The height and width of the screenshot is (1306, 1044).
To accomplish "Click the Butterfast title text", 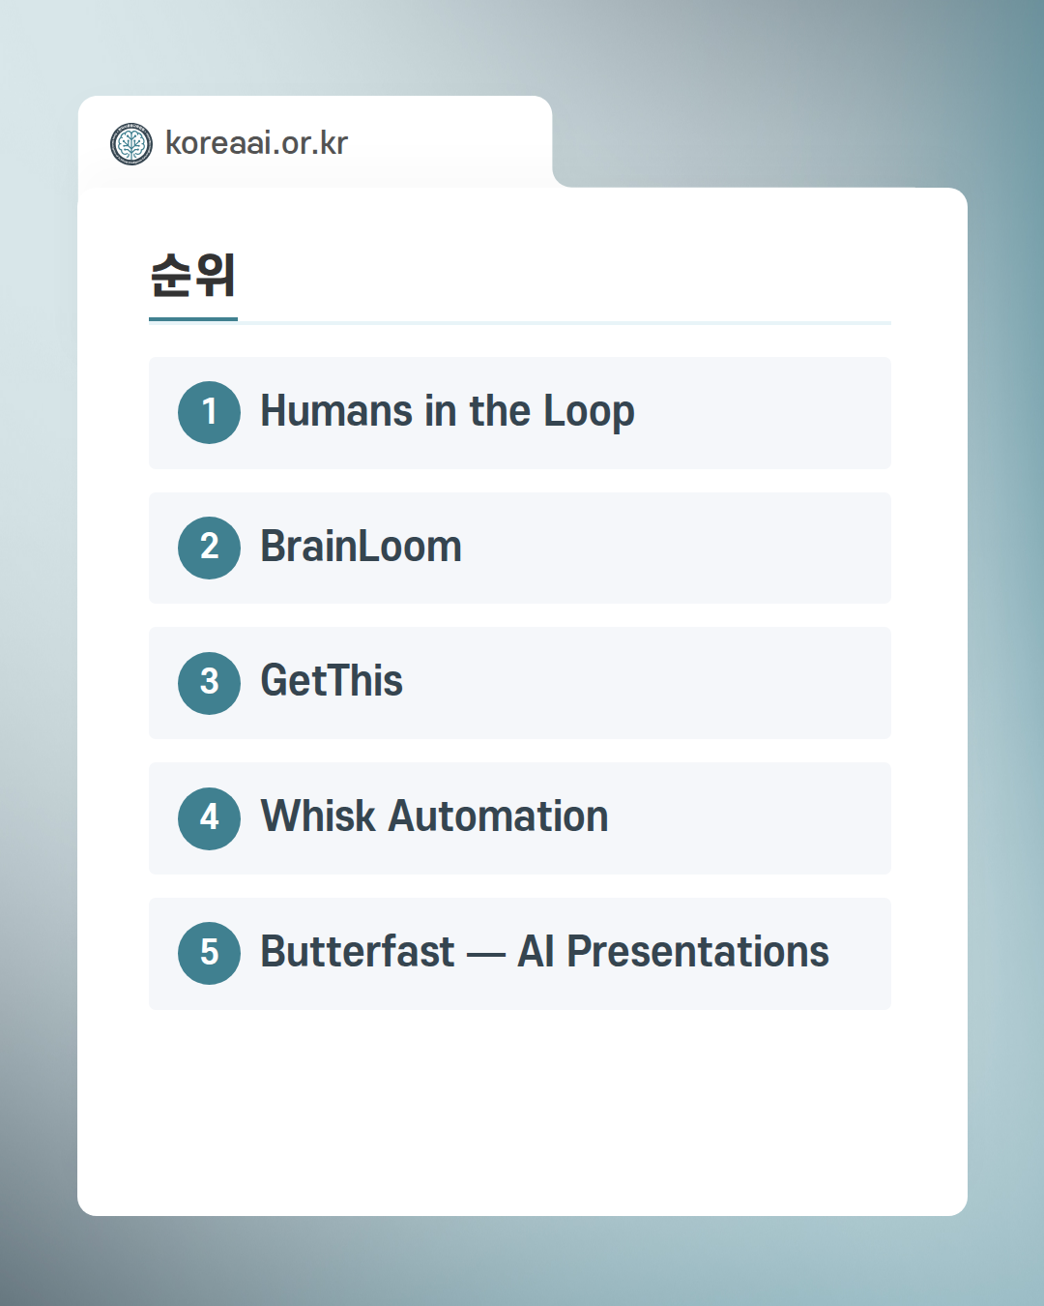I will [x=358, y=952].
